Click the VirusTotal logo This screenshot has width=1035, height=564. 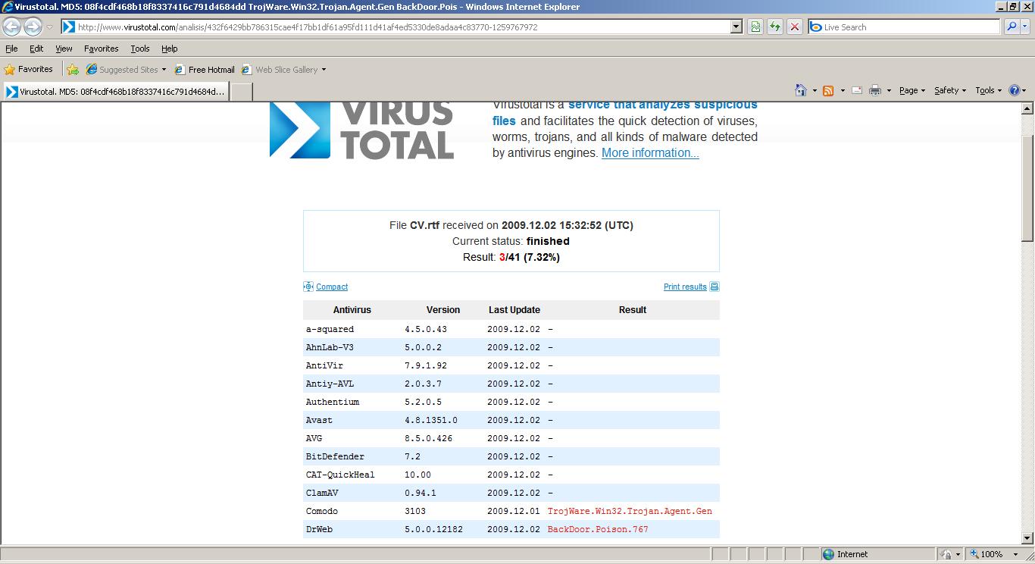(361, 130)
